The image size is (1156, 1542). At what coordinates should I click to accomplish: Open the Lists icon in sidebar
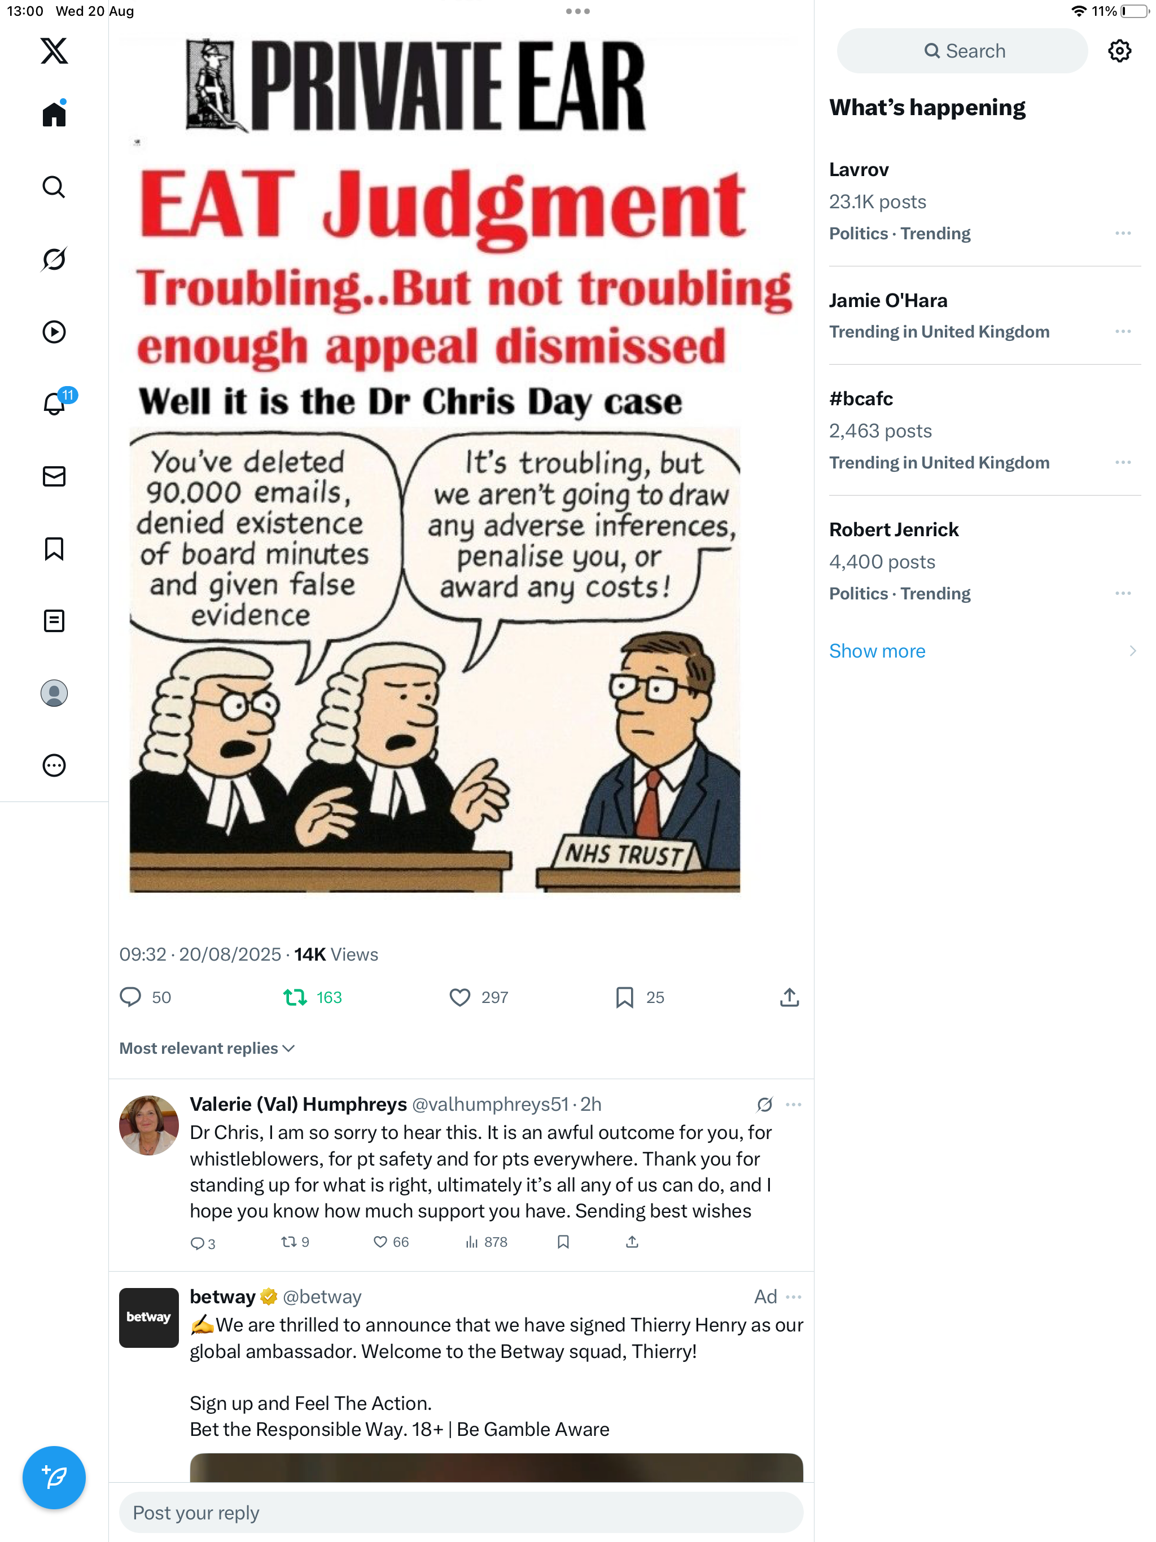(x=54, y=620)
